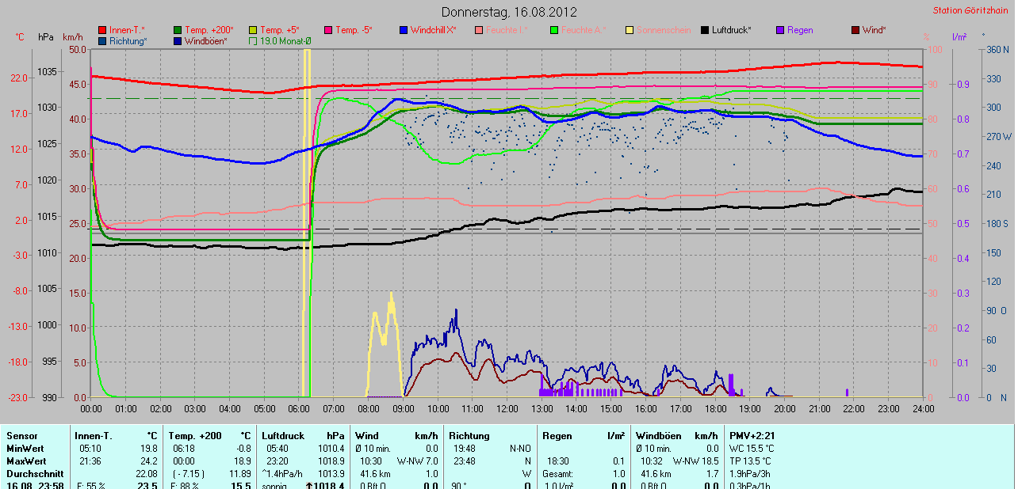Click the chart title 'Donnerstag, 16.08.2012'
This screenshot has width=1018, height=489.
[509, 12]
